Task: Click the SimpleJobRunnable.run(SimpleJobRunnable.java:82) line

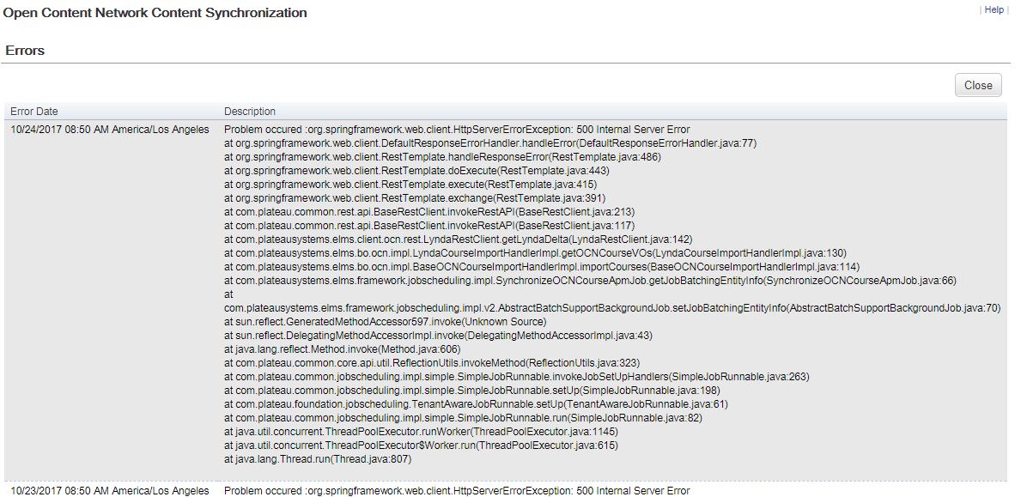Action: (463, 418)
